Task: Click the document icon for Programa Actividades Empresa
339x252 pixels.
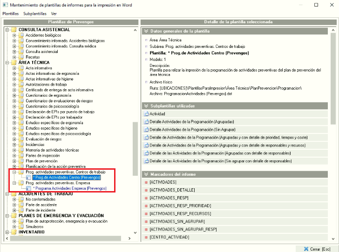Action: click(x=29, y=188)
